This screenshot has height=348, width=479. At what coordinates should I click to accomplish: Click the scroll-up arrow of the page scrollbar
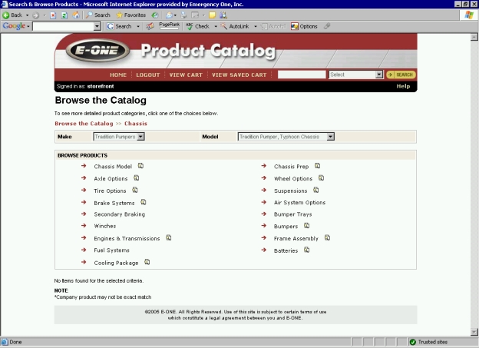(474, 37)
